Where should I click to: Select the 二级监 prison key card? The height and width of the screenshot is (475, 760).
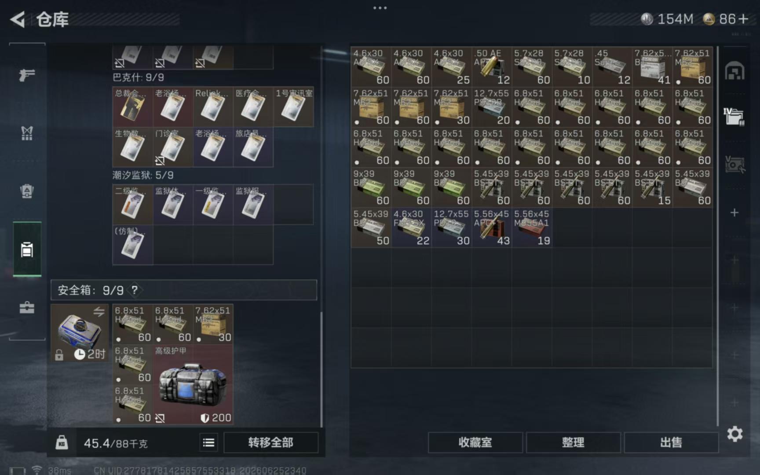point(132,205)
